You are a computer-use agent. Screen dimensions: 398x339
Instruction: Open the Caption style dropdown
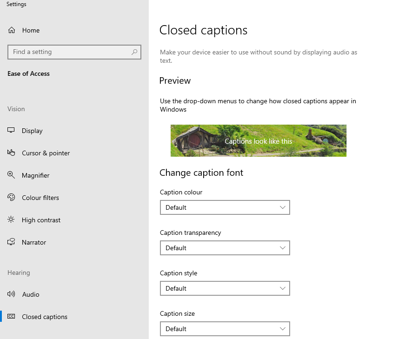pos(225,288)
